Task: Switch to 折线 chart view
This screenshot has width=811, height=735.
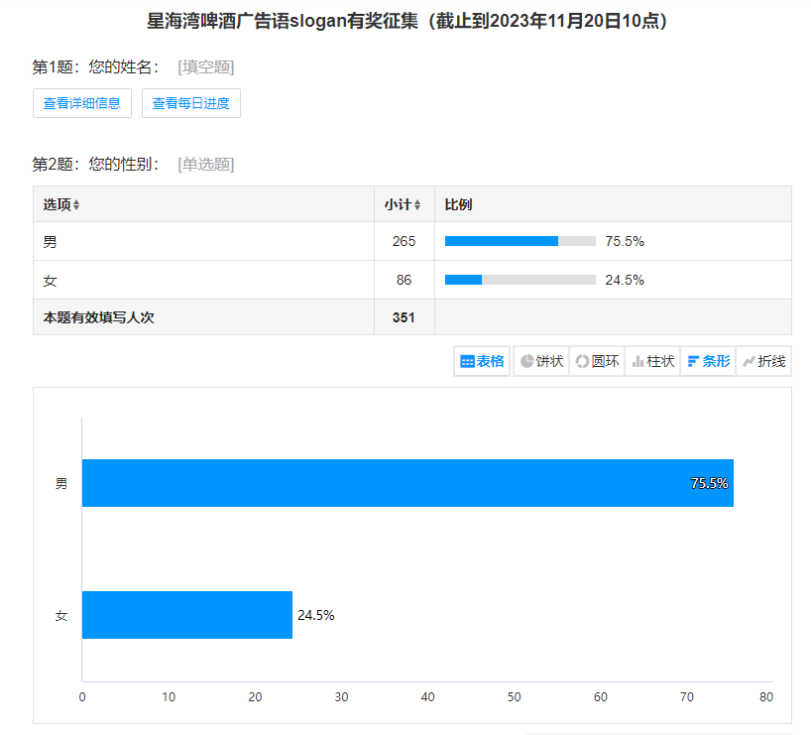Action: click(x=764, y=361)
